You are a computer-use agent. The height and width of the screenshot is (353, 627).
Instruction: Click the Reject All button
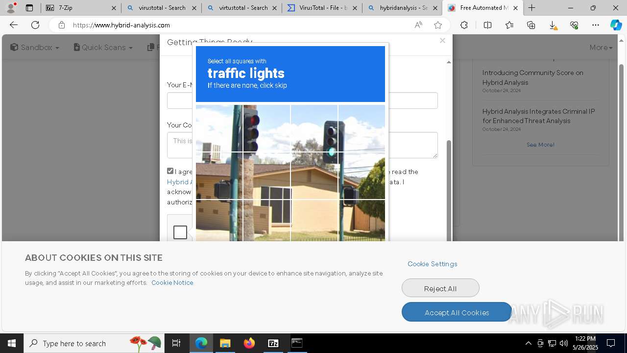pos(440,288)
